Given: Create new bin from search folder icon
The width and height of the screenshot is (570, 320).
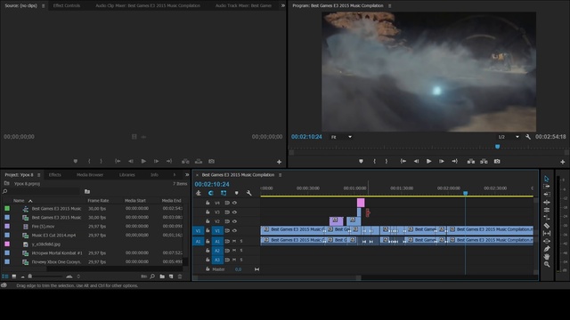Looking at the screenshot, I should tap(87, 191).
